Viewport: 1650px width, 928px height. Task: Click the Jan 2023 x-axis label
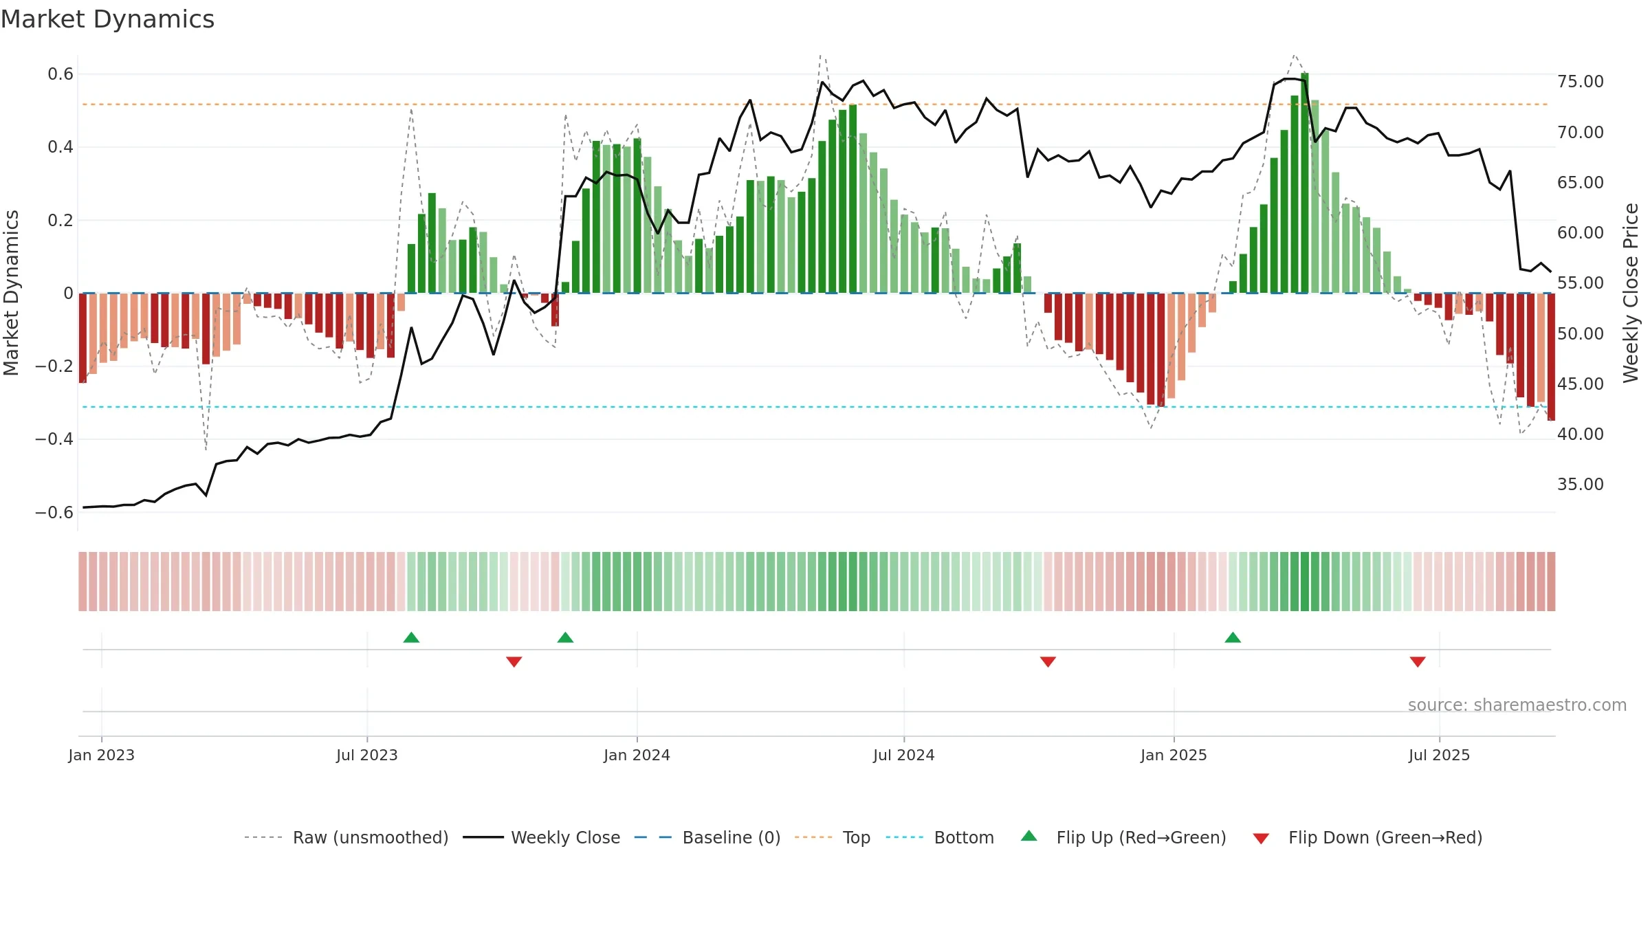point(102,755)
